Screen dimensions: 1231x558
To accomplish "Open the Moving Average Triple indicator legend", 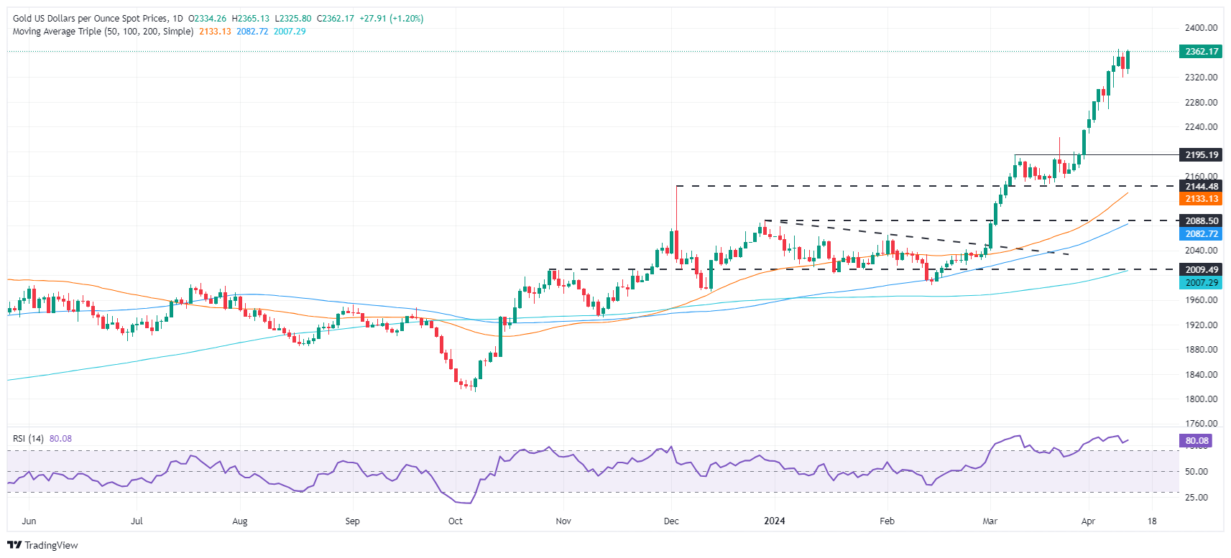I will pos(103,32).
